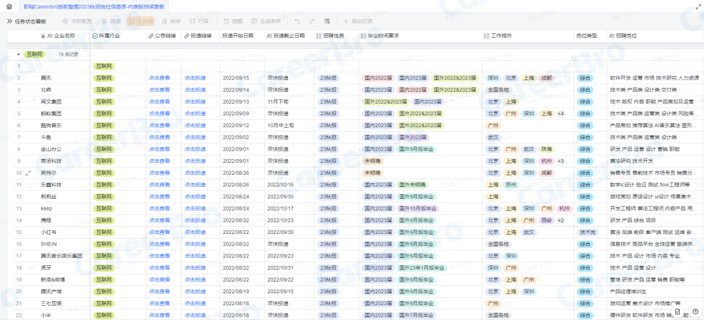Open the 排序 sort tool

171,21
